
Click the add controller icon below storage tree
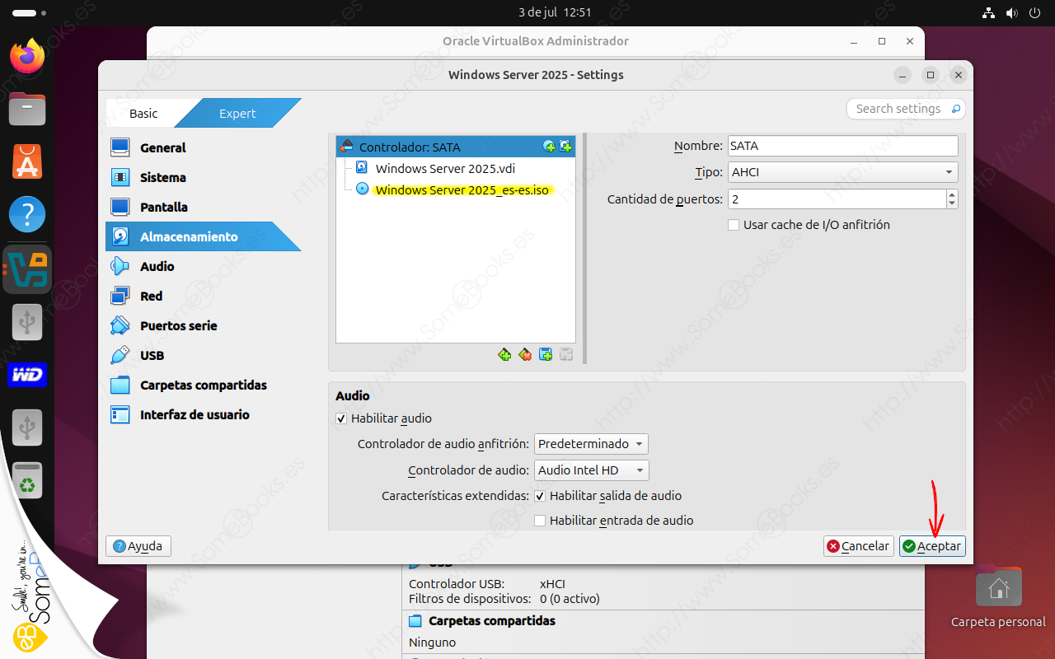tap(504, 354)
